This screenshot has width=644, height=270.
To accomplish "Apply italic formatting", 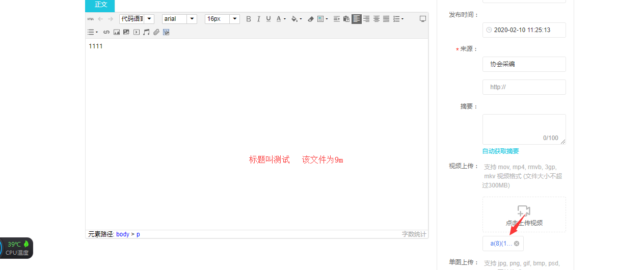I will point(258,19).
